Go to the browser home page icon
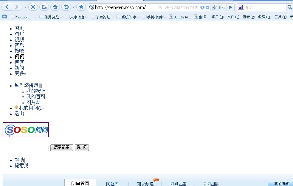Screen dimensions: 293x186 coord(55,7)
